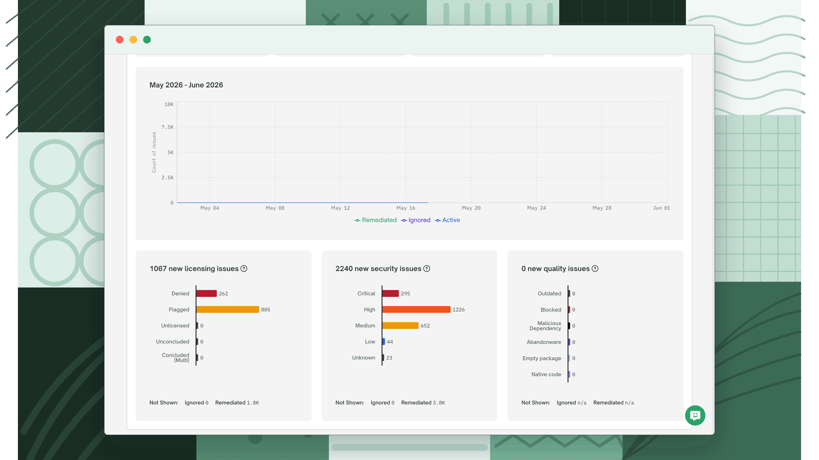Click the May 16 axis label
819x460 pixels.
coord(406,208)
